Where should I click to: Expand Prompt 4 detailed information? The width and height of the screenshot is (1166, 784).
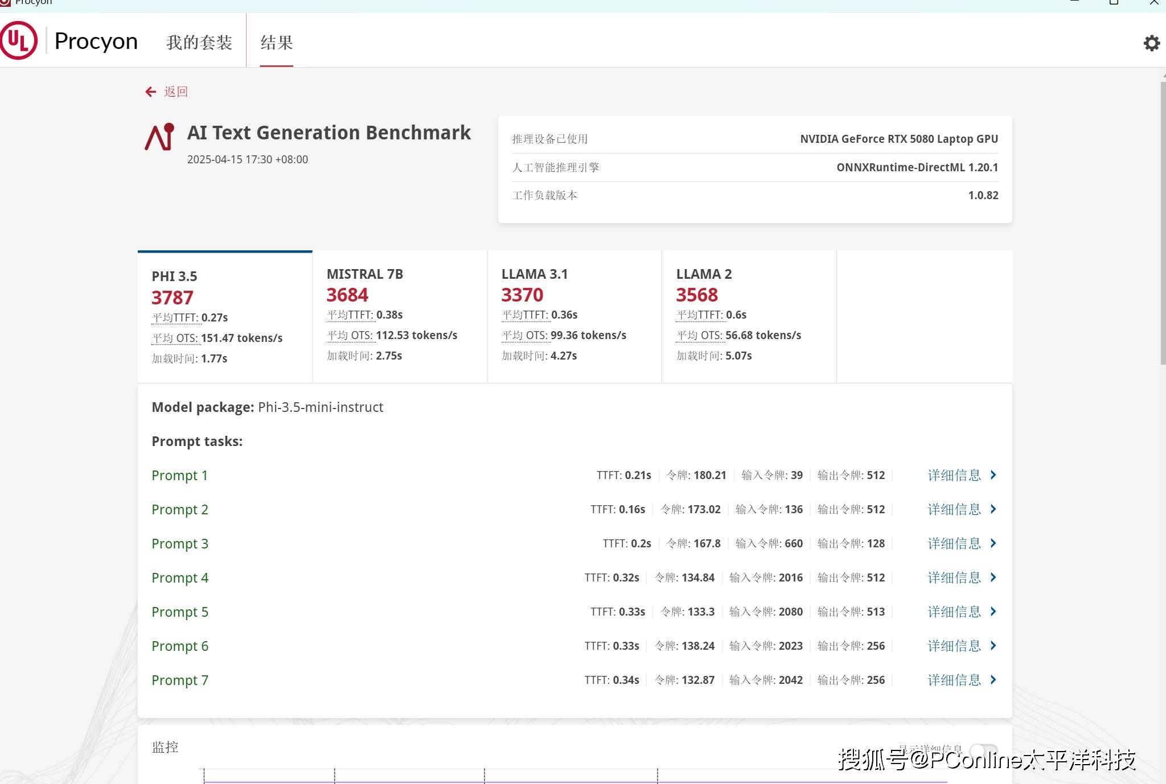pyautogui.click(x=954, y=577)
